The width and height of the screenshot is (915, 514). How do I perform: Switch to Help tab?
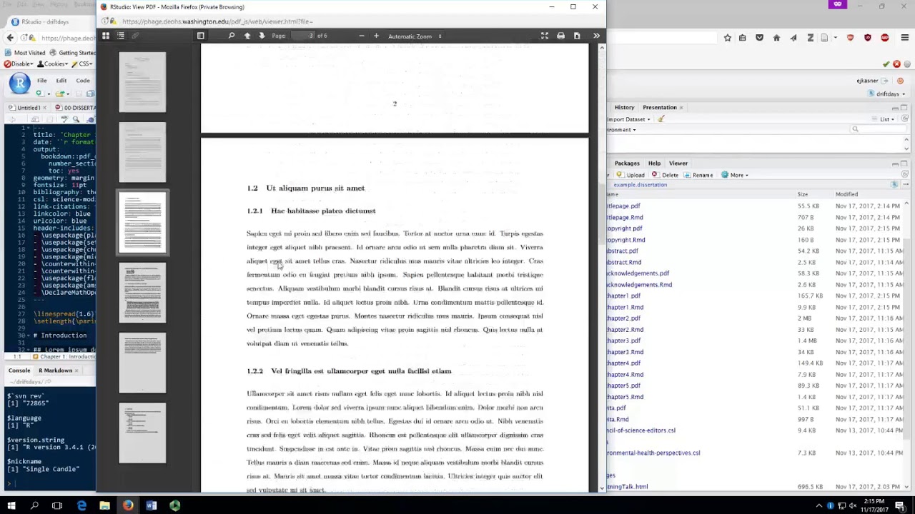(654, 163)
